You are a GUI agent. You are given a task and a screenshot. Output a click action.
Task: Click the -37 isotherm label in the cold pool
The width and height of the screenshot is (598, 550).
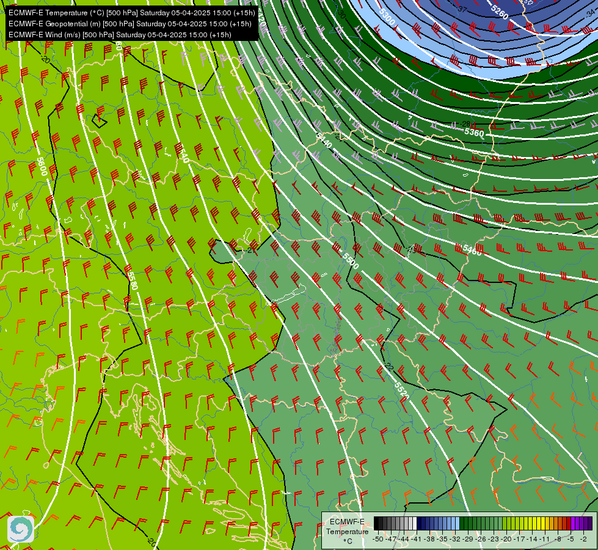pyautogui.click(x=462, y=9)
